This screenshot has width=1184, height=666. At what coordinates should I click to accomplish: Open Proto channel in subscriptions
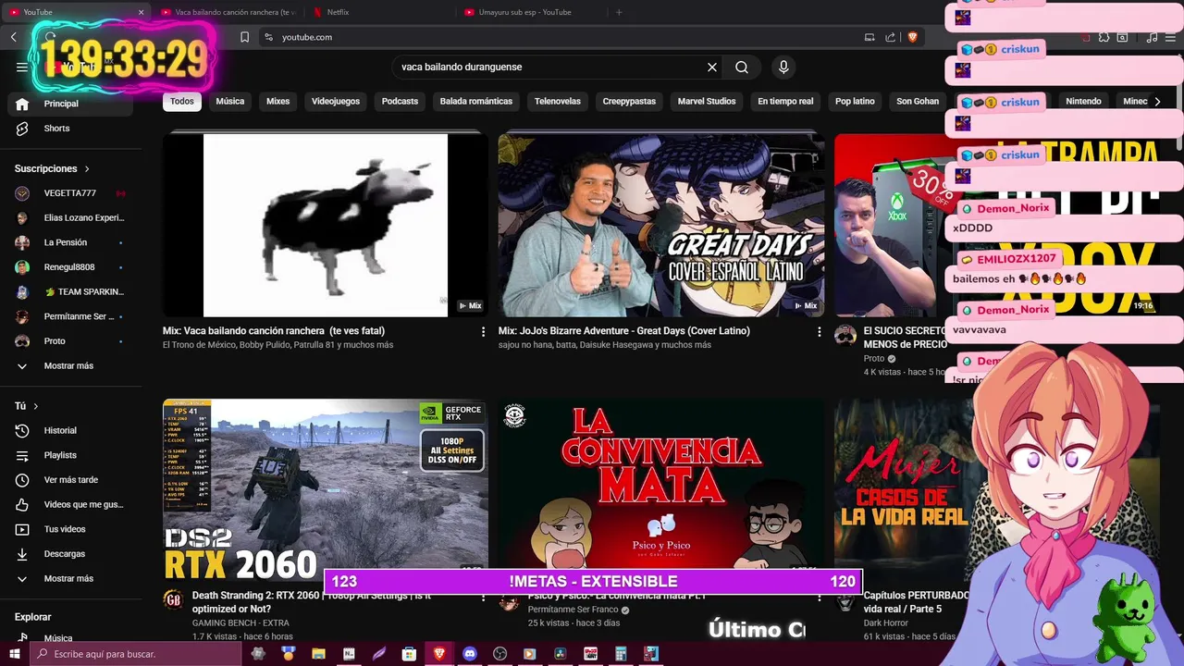coord(70,341)
